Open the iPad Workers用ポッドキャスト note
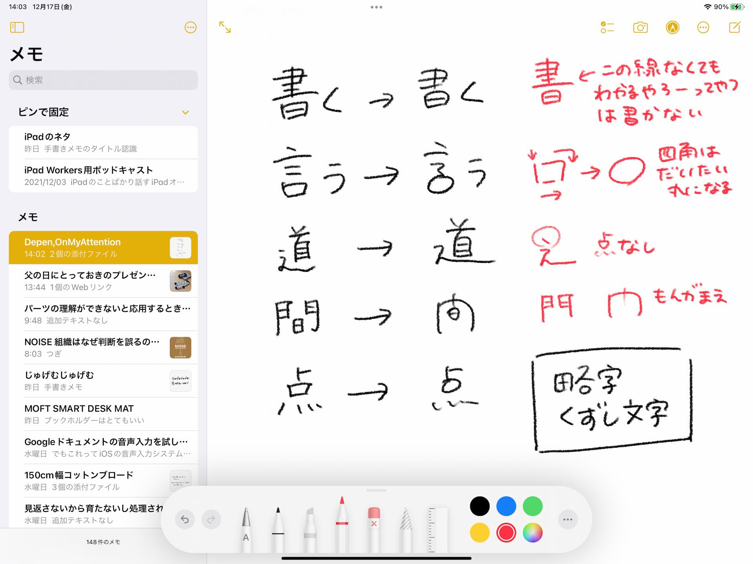This screenshot has height=564, width=753. pos(103,175)
